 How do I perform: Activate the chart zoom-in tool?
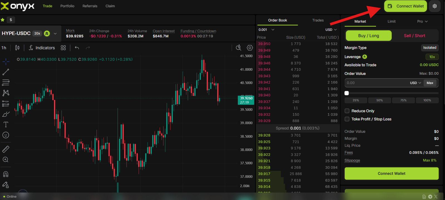click(6, 160)
